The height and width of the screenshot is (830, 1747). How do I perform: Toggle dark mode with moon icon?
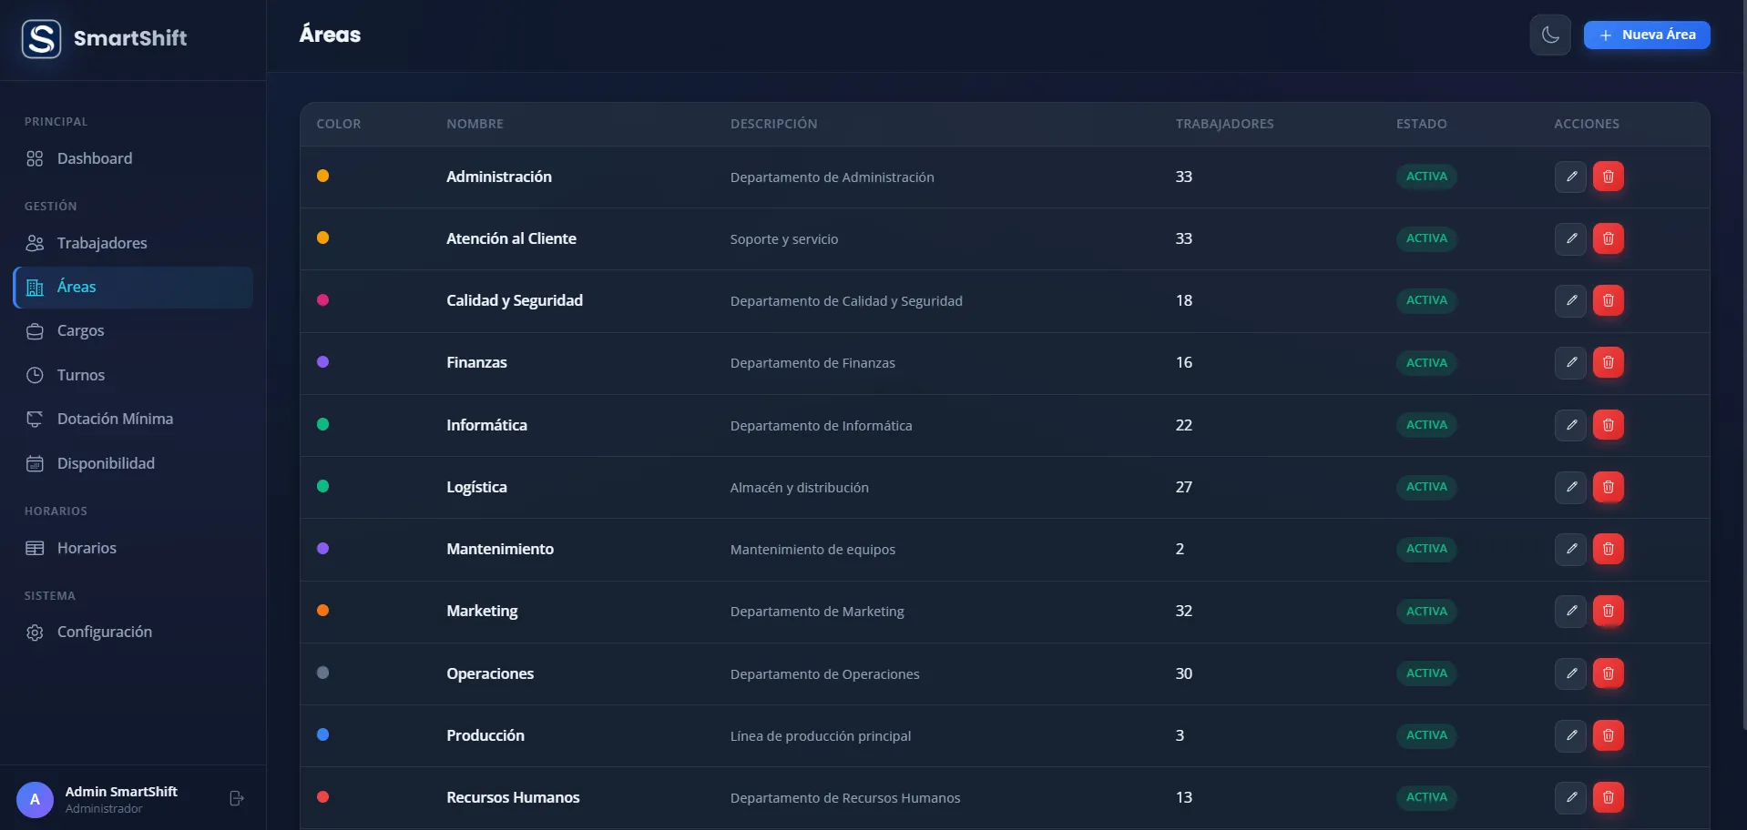click(1550, 35)
